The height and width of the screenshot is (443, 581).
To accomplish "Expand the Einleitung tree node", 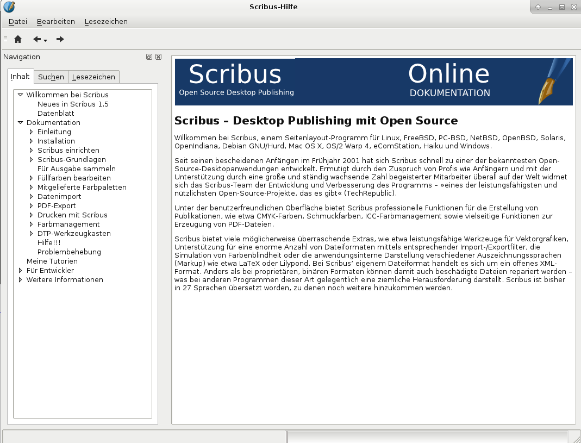I will 32,132.
